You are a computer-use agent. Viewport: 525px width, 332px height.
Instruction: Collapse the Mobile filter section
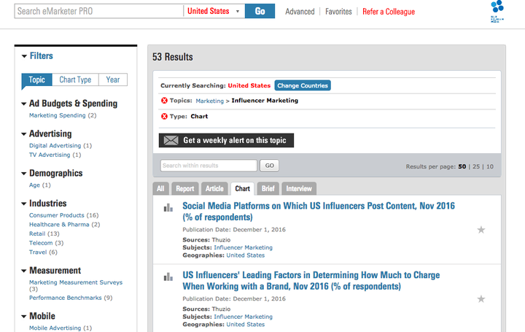click(24, 316)
